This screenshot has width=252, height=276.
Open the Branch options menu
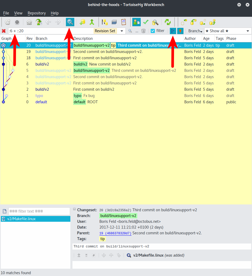click(195, 31)
